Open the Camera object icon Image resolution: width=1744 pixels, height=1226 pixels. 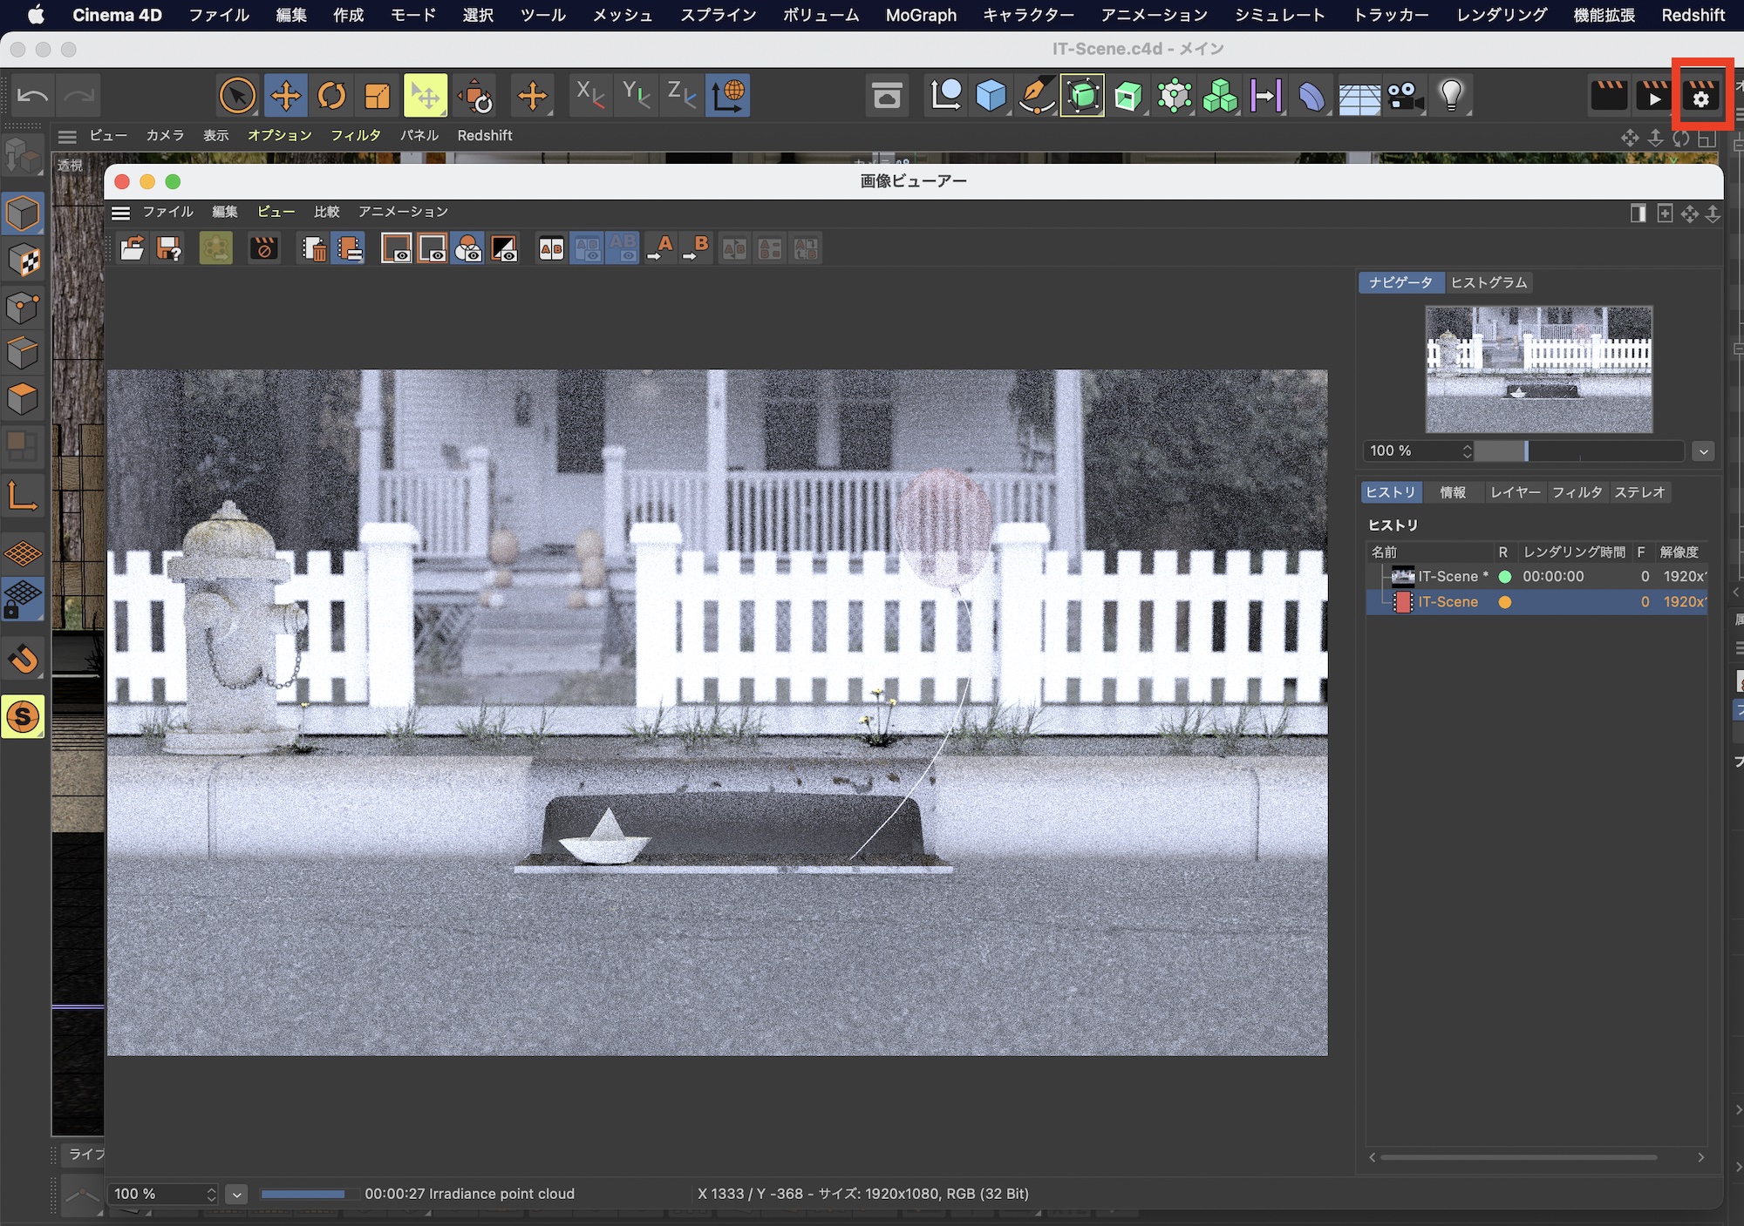click(1405, 95)
